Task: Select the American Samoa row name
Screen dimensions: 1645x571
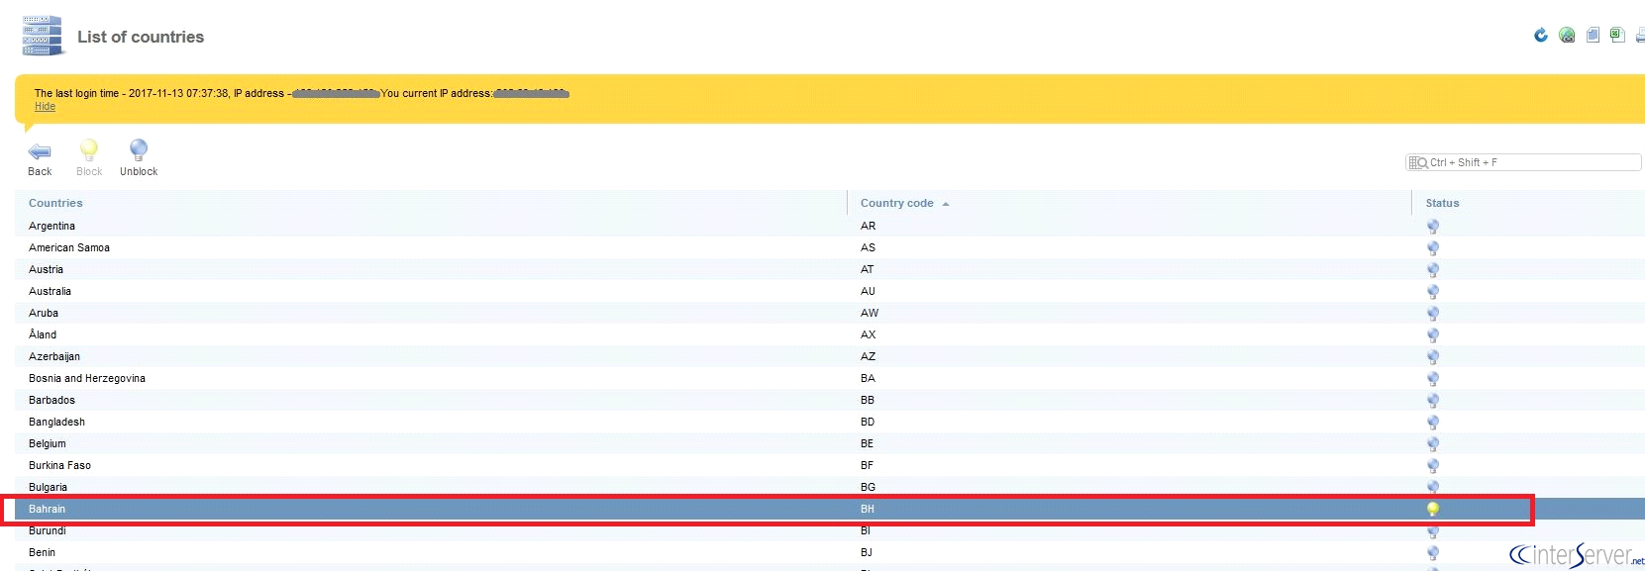Action: [69, 247]
